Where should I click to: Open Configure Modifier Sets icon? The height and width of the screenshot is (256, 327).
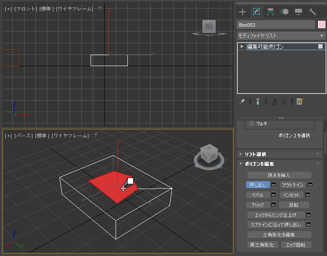[299, 102]
